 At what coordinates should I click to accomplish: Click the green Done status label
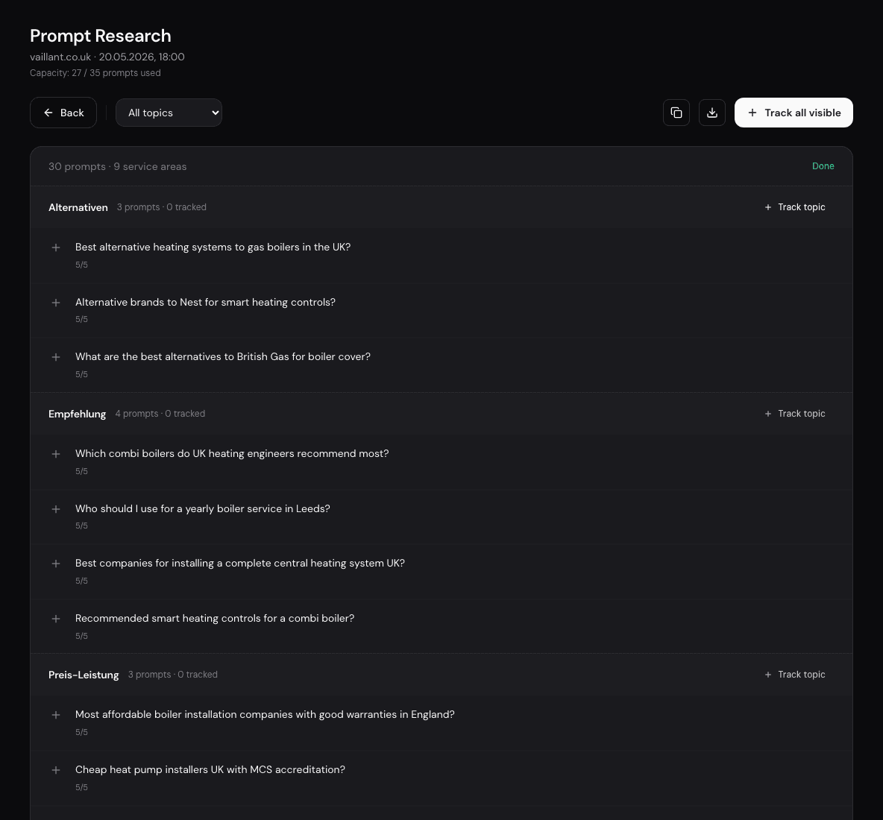coord(823,166)
